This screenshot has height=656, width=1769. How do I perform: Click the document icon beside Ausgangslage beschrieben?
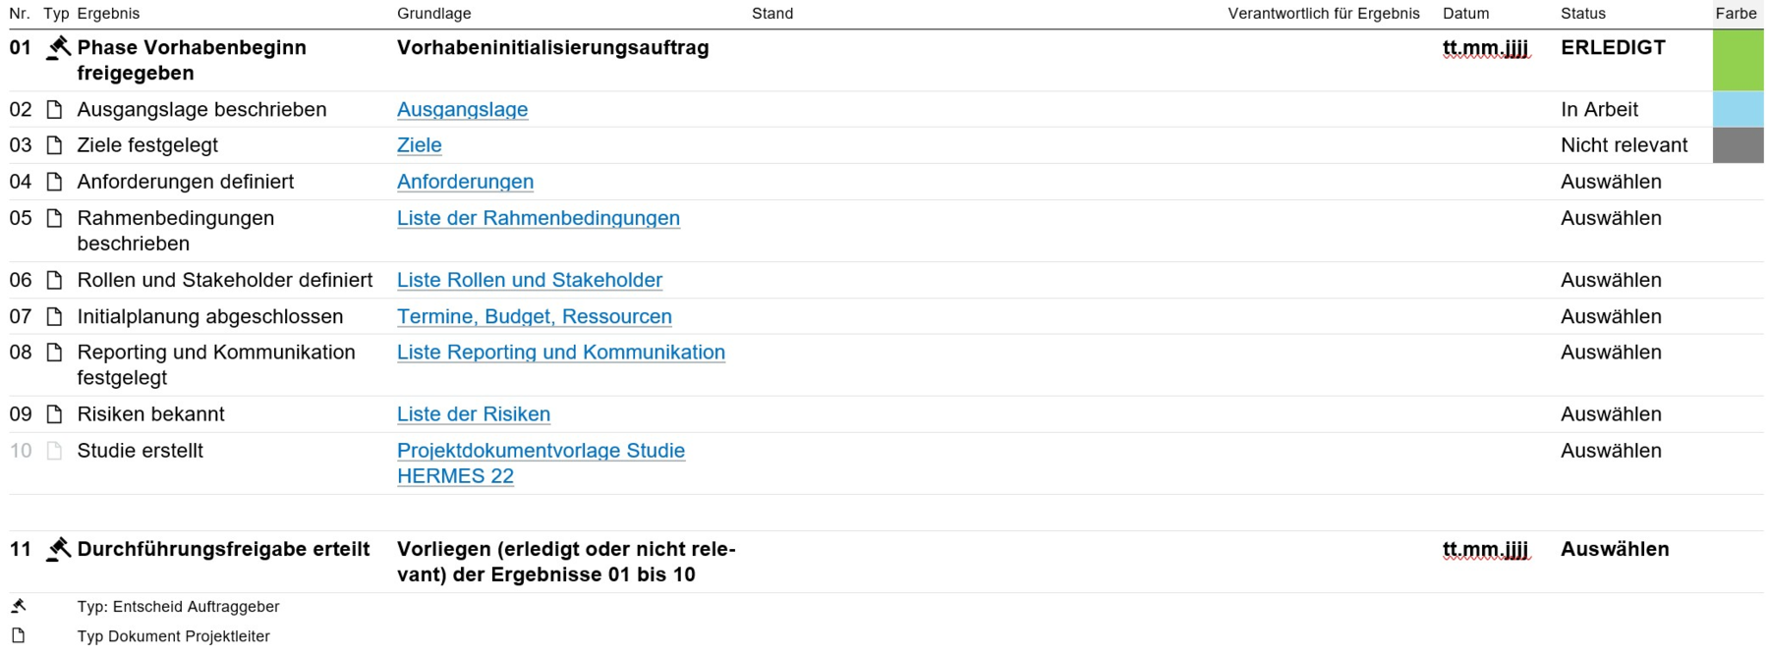[x=55, y=110]
